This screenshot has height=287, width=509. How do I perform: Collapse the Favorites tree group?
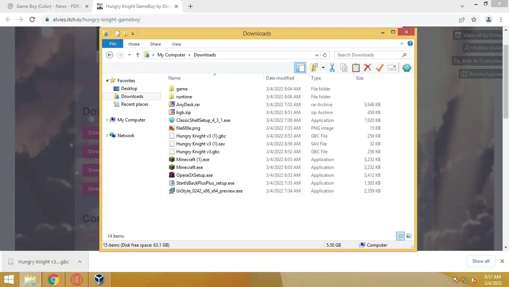click(x=107, y=81)
